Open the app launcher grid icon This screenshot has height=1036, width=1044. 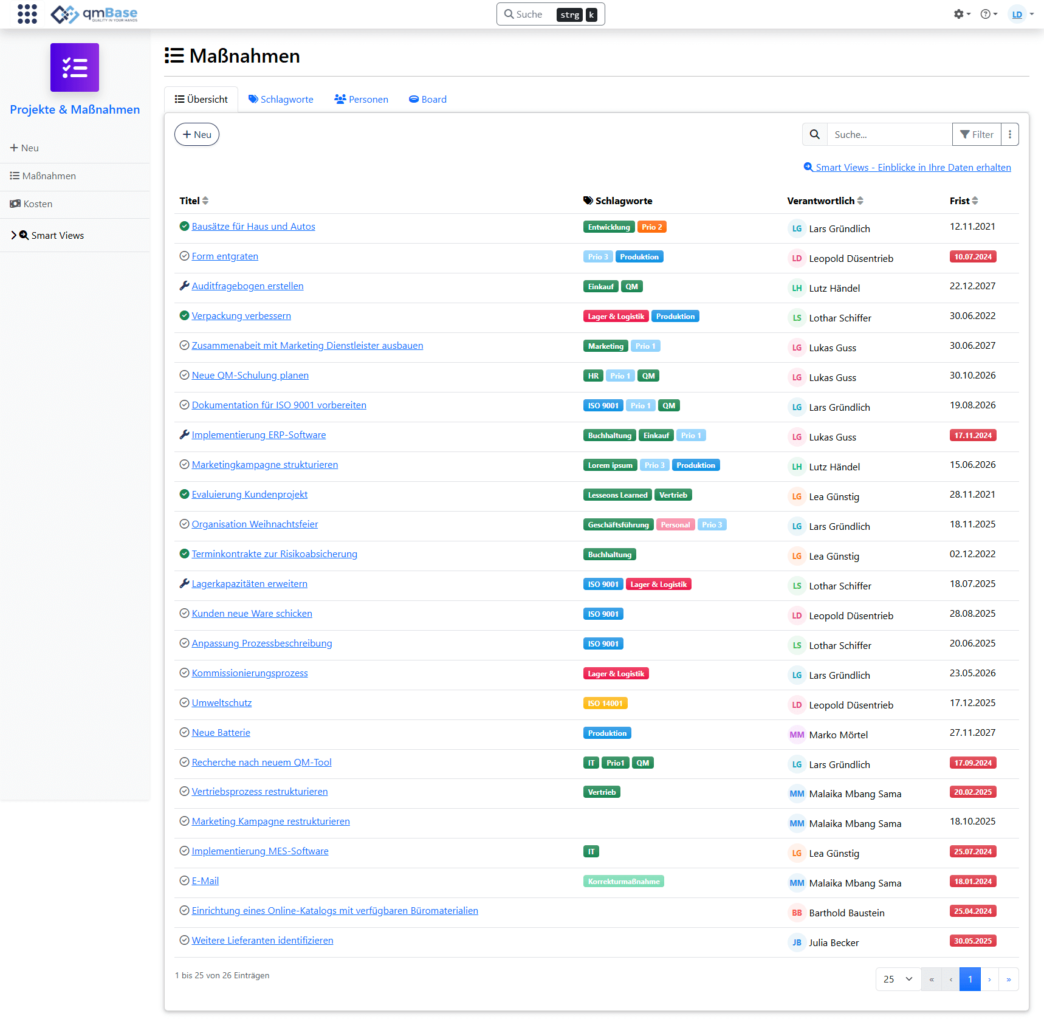[x=27, y=14]
